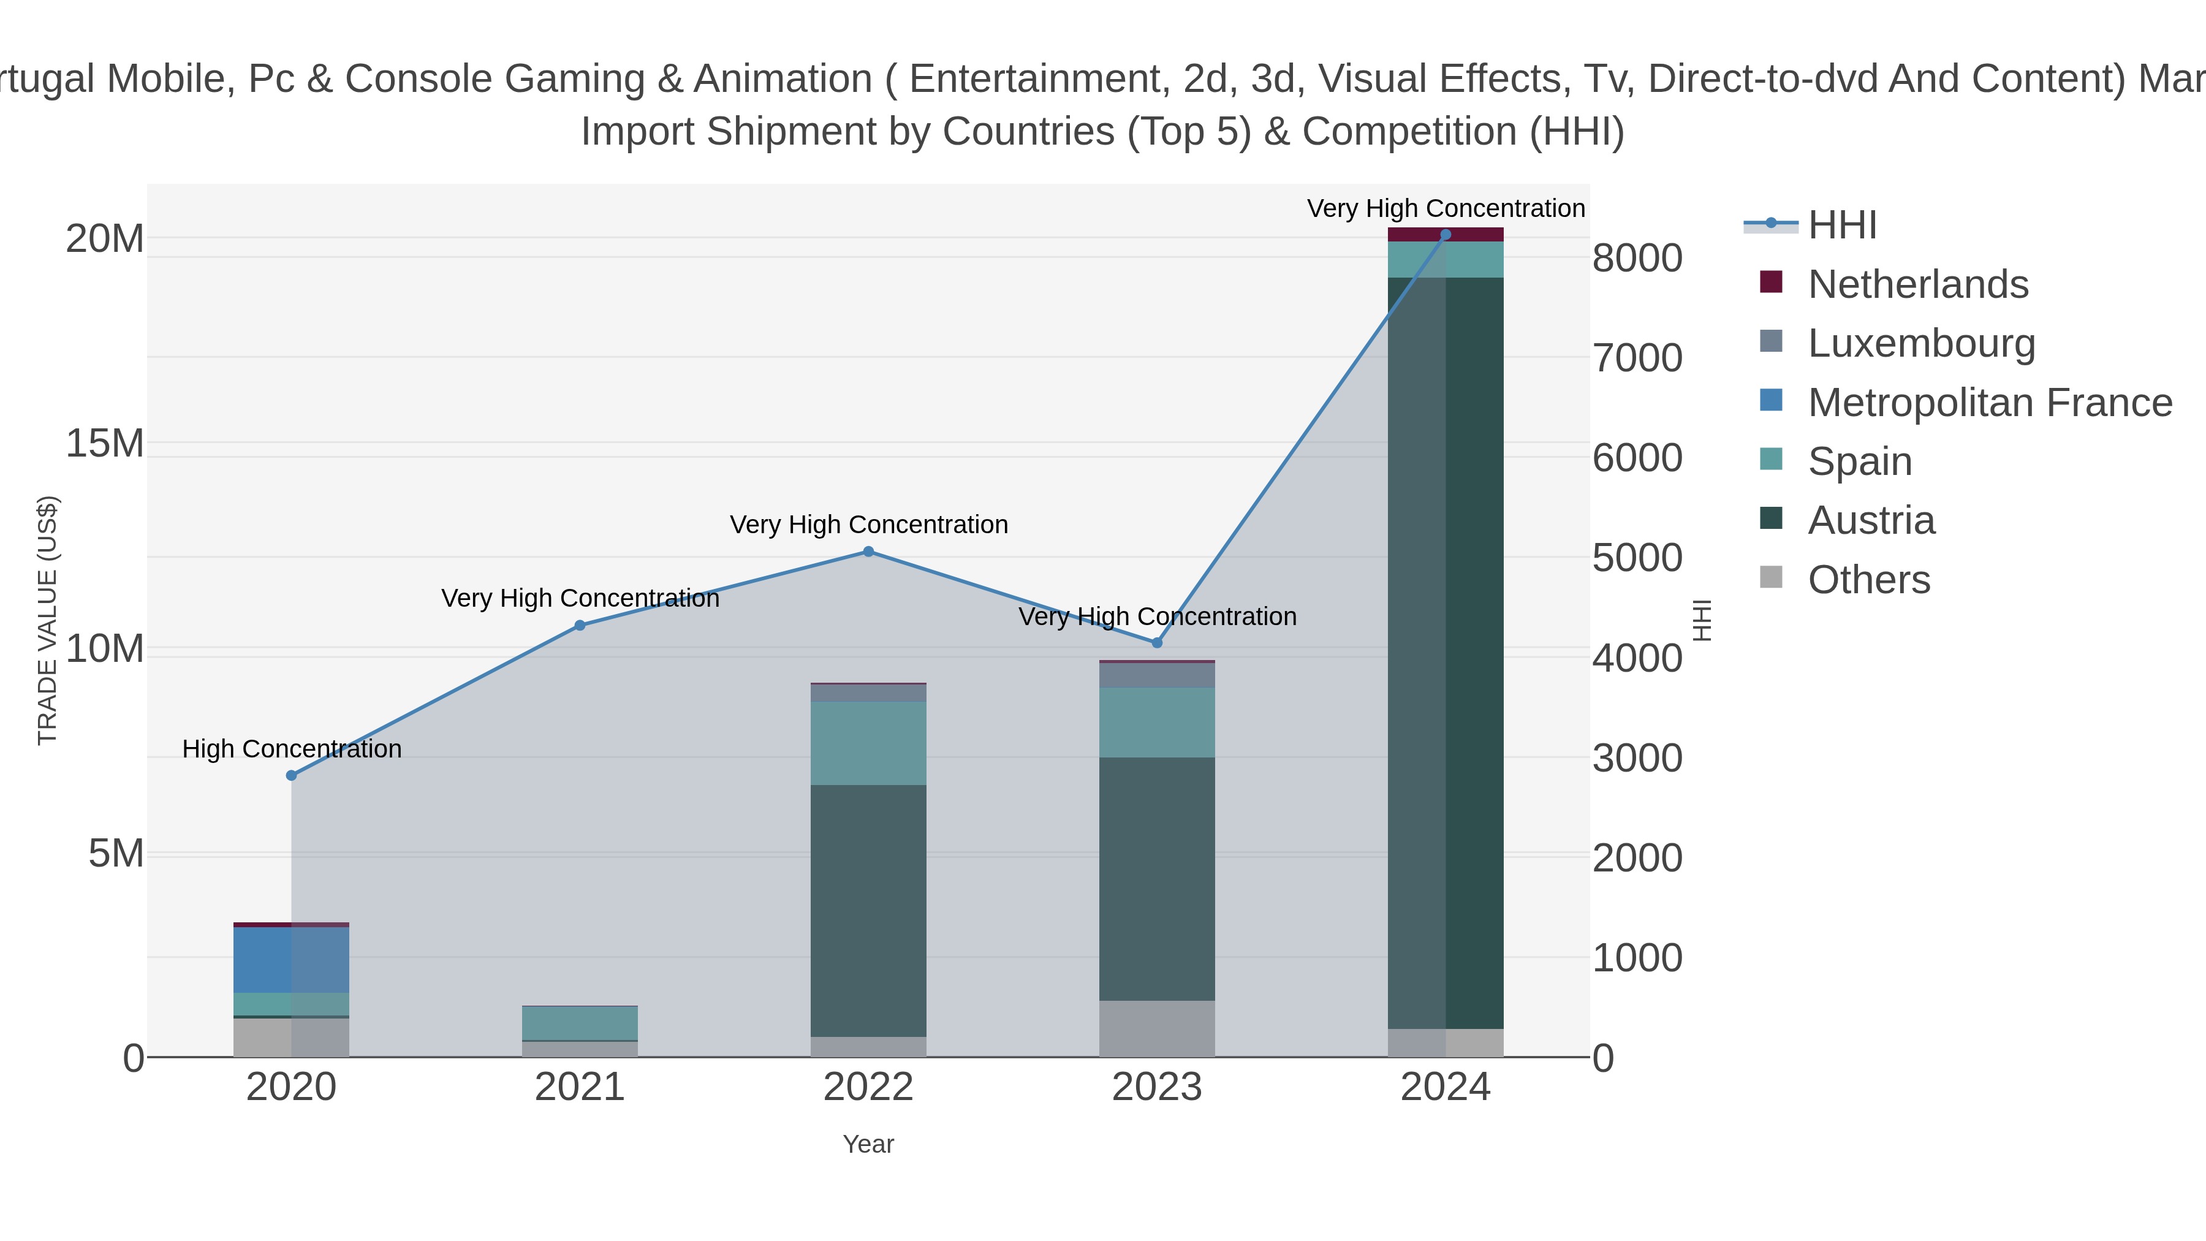Click 'Very High Concentration' annotation above 2024
The height and width of the screenshot is (1241, 2206).
(x=1446, y=208)
